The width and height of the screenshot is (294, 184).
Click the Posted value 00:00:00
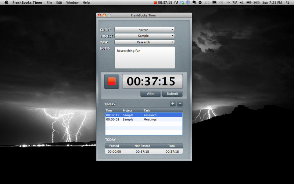(x=114, y=152)
